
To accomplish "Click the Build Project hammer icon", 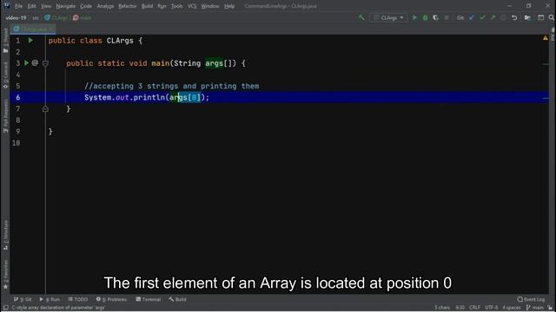I will [361, 17].
